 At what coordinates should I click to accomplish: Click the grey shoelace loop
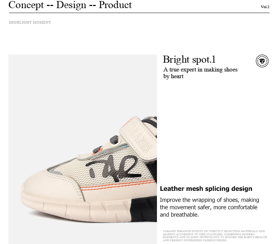pos(114,139)
